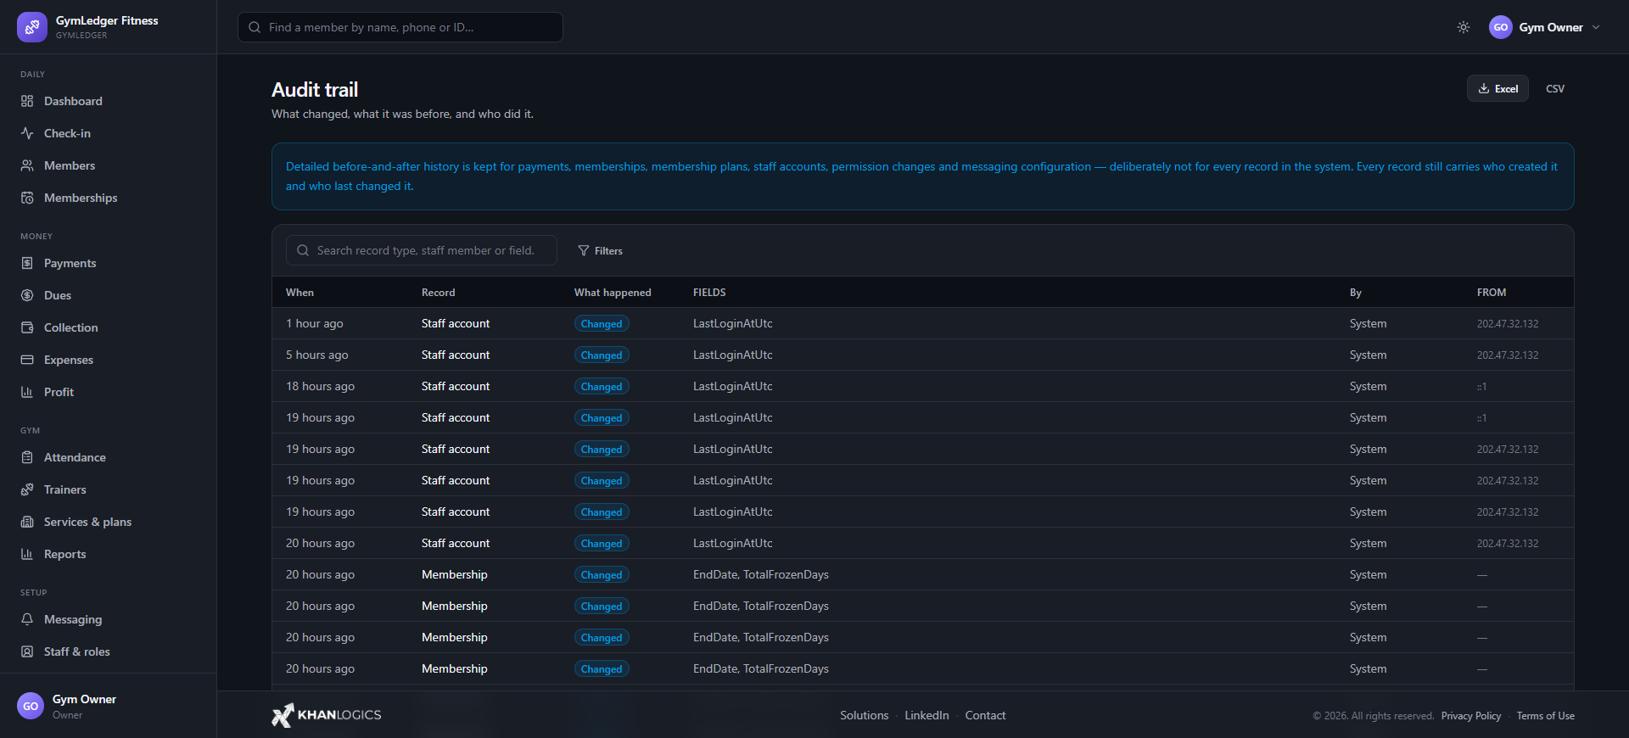The width and height of the screenshot is (1629, 738).
Task: Open the Terms of Use link
Action: (1546, 716)
